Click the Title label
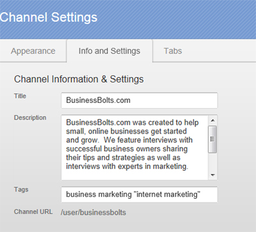The height and width of the screenshot is (232, 256). coord(20,96)
